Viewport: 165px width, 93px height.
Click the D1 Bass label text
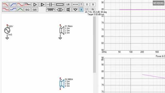(69, 26)
